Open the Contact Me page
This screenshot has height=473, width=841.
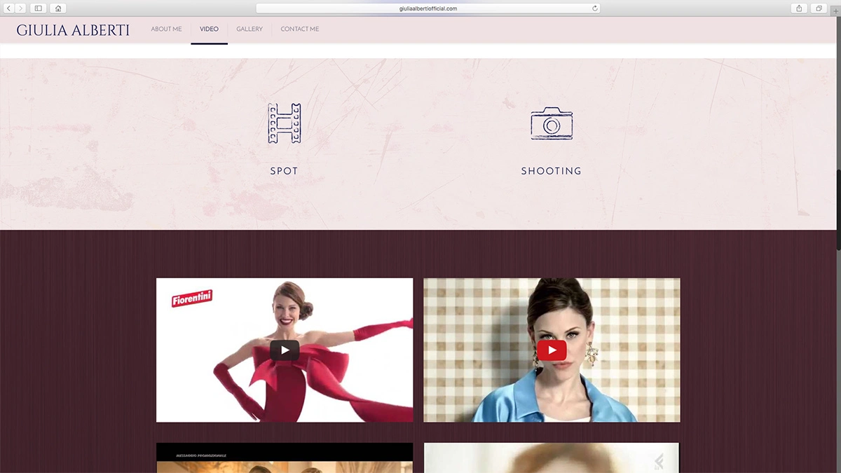click(300, 29)
